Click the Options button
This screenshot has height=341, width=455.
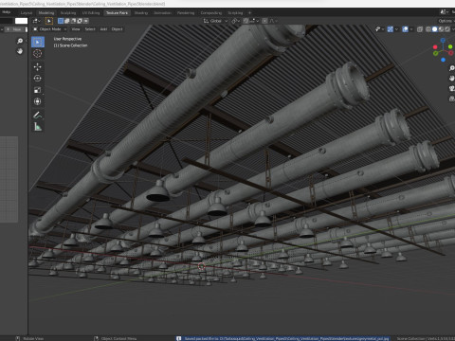click(446, 21)
